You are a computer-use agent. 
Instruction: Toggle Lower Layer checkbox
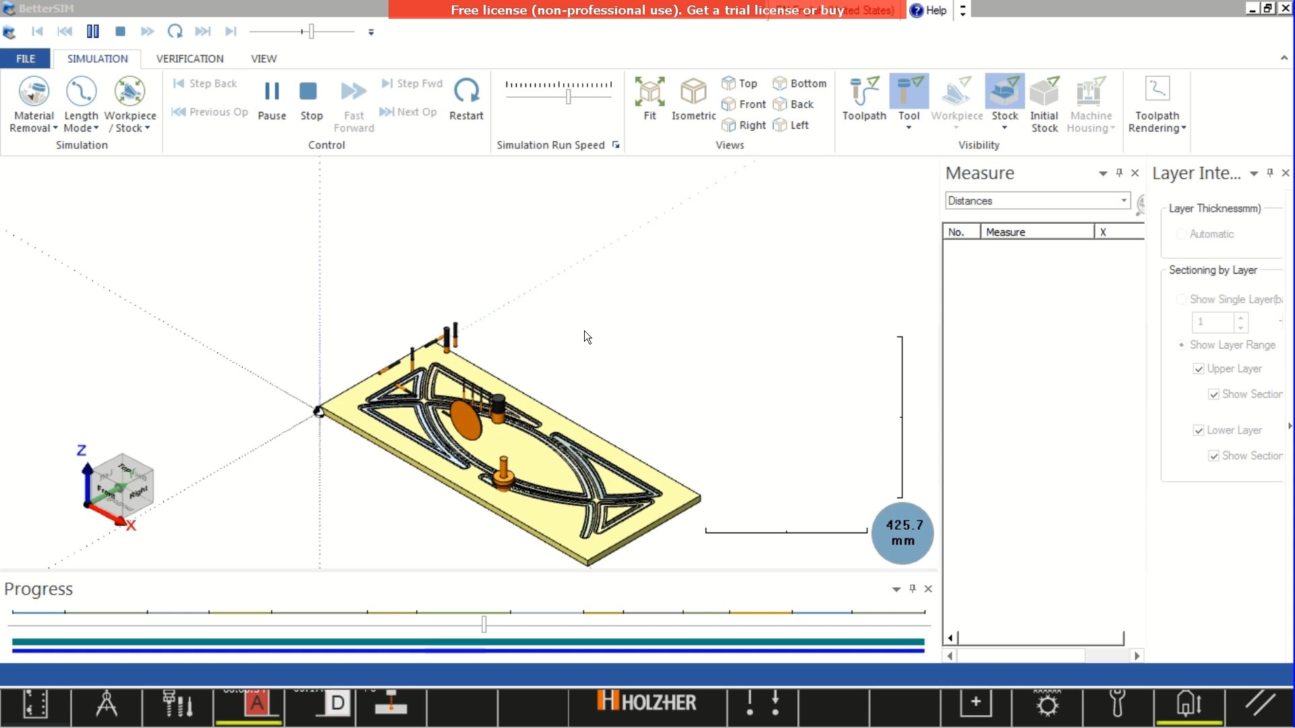click(1199, 429)
